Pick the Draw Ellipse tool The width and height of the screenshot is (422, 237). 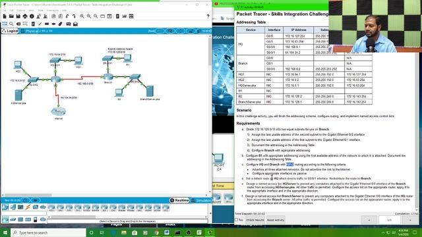53,24
